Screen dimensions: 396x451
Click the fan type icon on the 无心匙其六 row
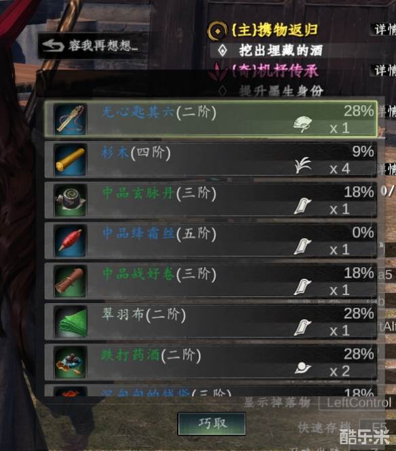[x=302, y=124]
